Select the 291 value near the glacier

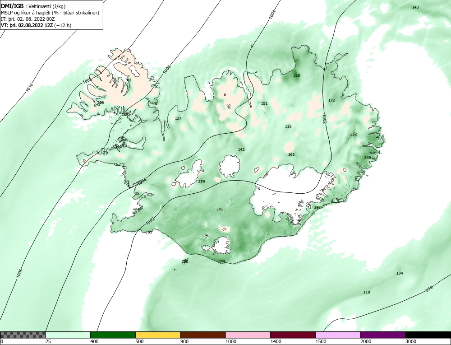pyautogui.click(x=317, y=207)
